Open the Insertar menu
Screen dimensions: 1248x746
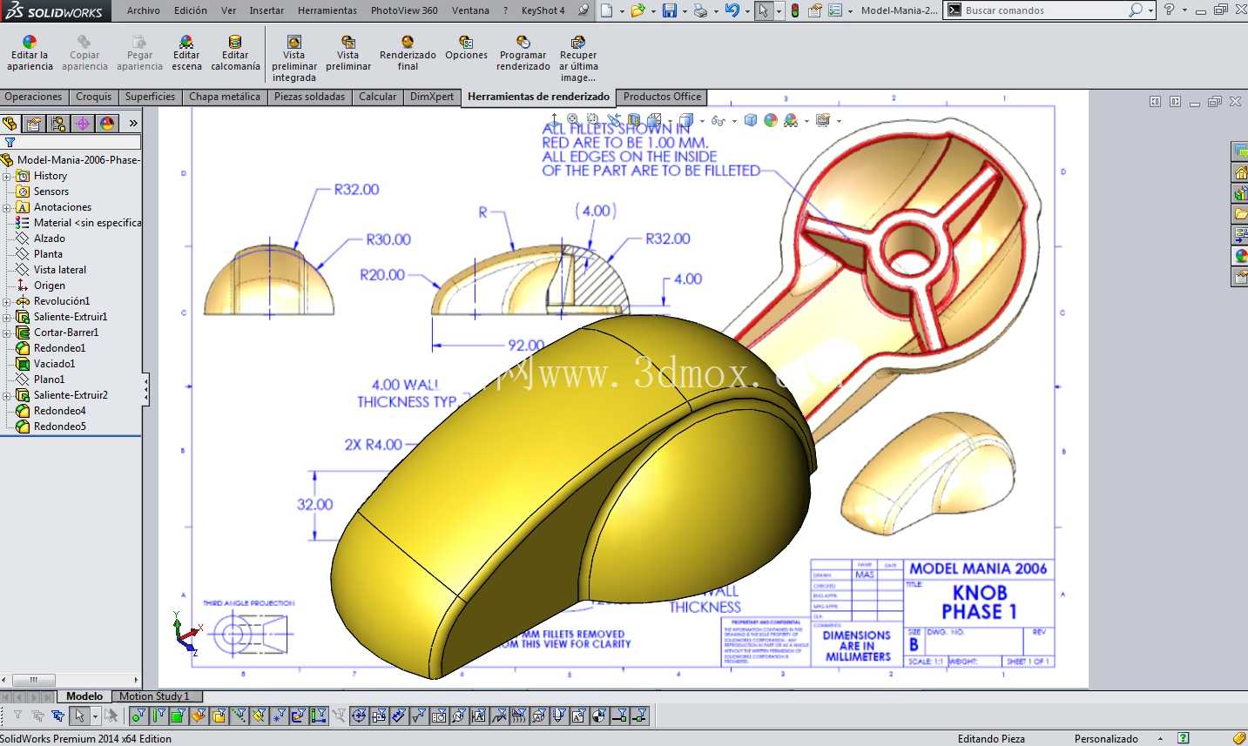pyautogui.click(x=266, y=10)
